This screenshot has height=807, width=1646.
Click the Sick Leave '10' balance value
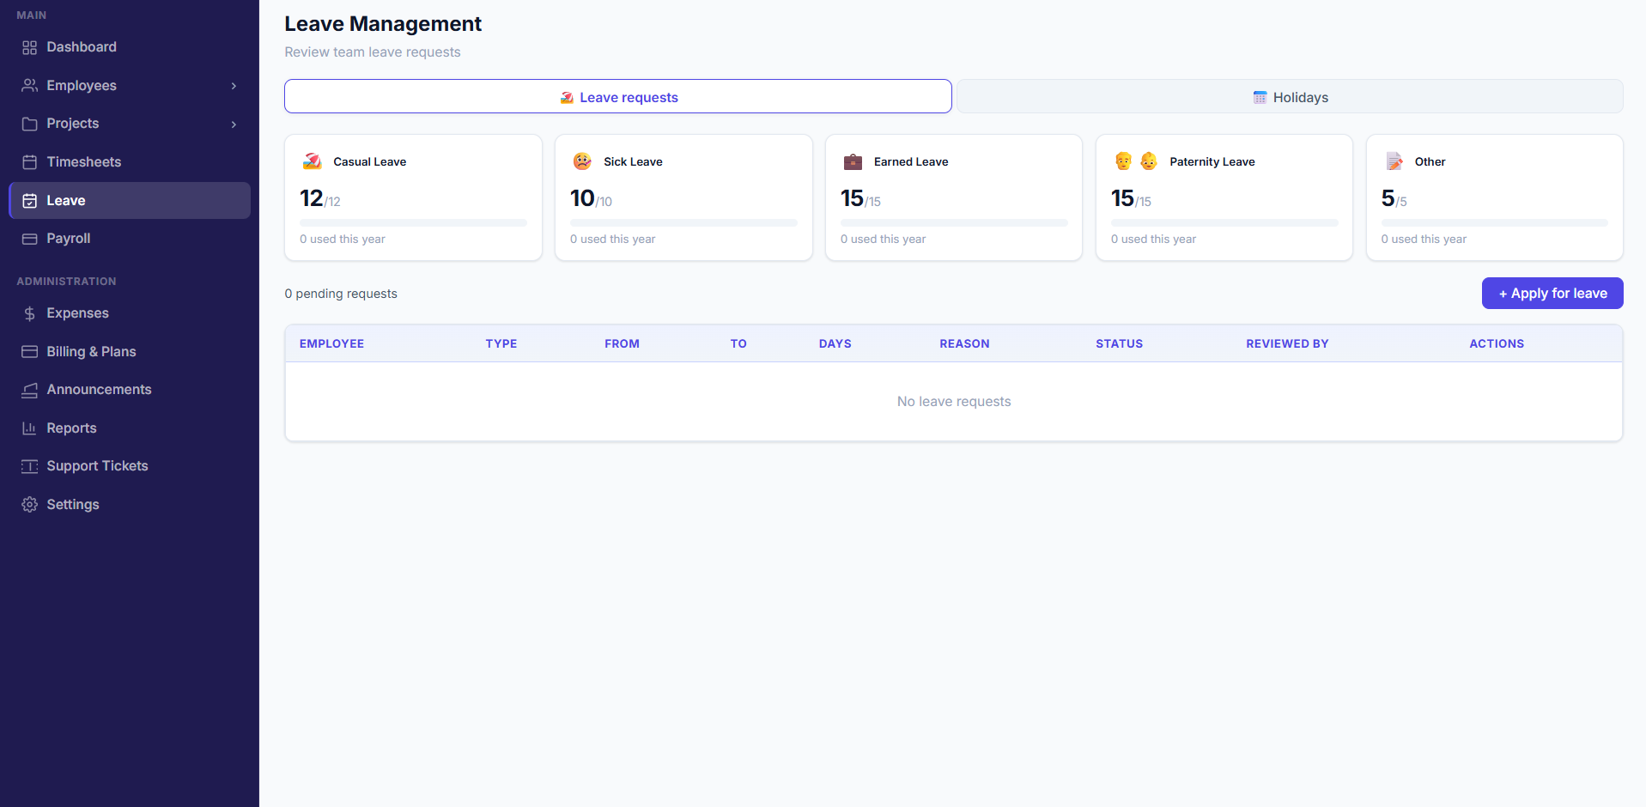582,198
